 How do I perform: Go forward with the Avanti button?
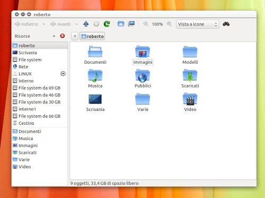[60, 24]
